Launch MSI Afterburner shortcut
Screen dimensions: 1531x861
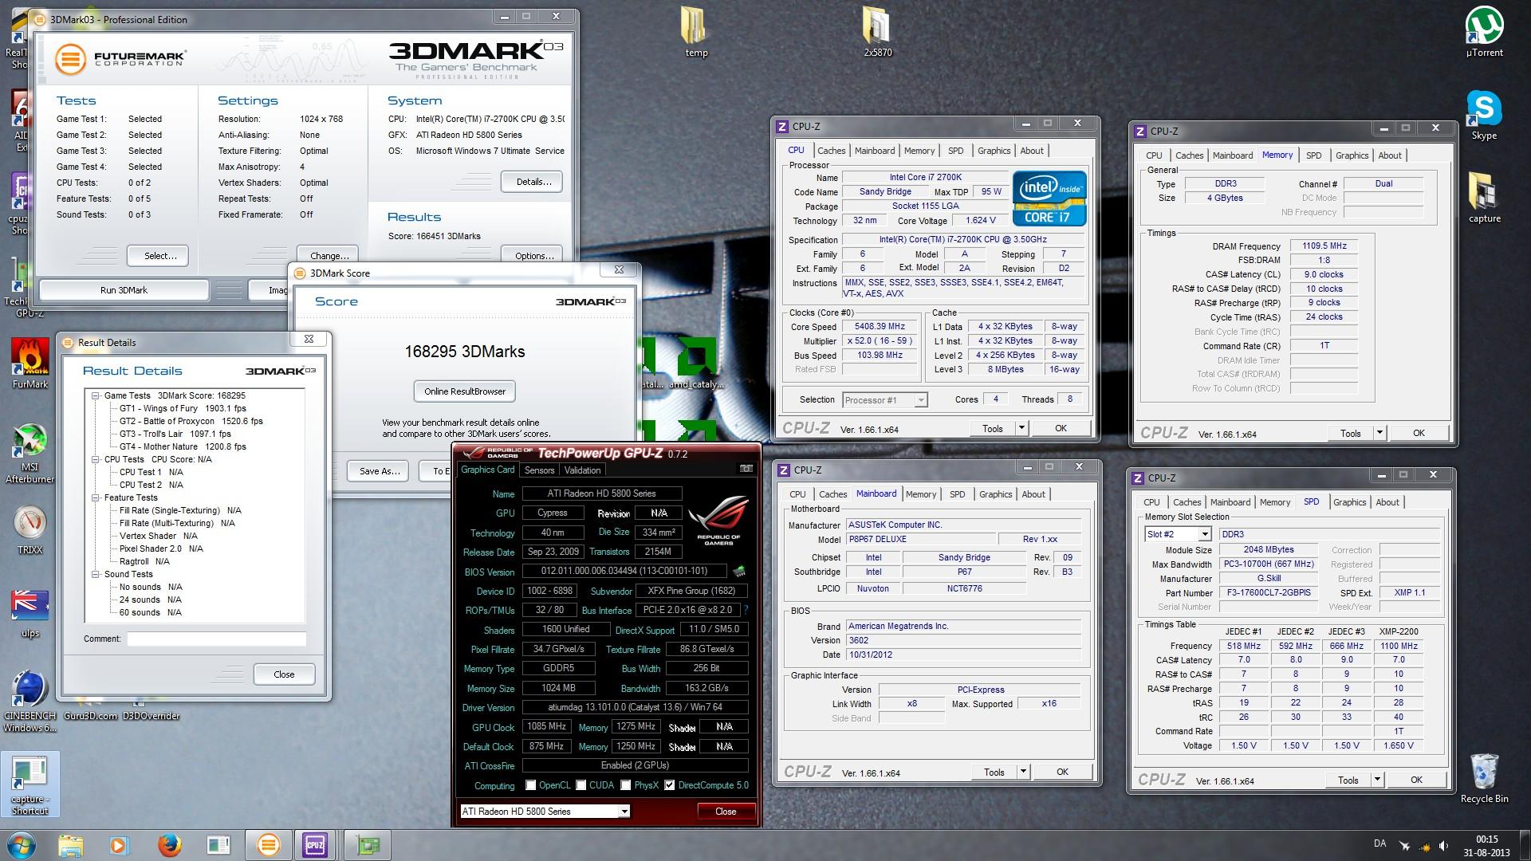click(x=30, y=453)
